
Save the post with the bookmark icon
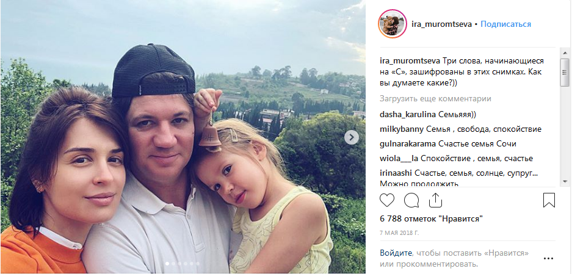[549, 200]
